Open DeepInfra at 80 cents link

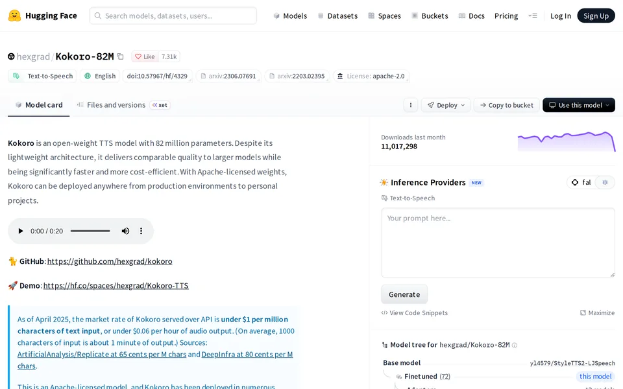[247, 355]
